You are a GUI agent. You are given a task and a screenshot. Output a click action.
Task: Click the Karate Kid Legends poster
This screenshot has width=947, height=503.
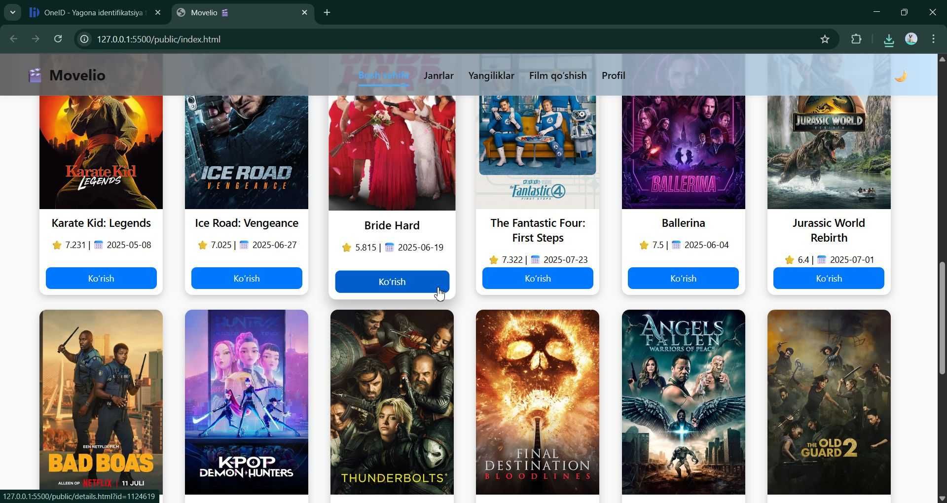click(x=101, y=152)
